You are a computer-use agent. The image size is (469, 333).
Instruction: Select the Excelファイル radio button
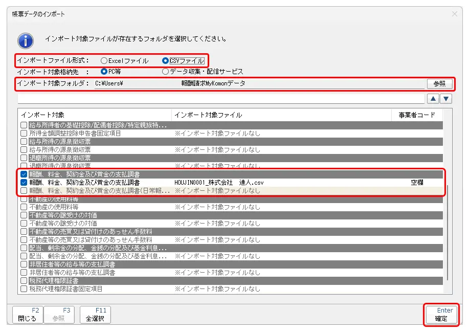(104, 60)
